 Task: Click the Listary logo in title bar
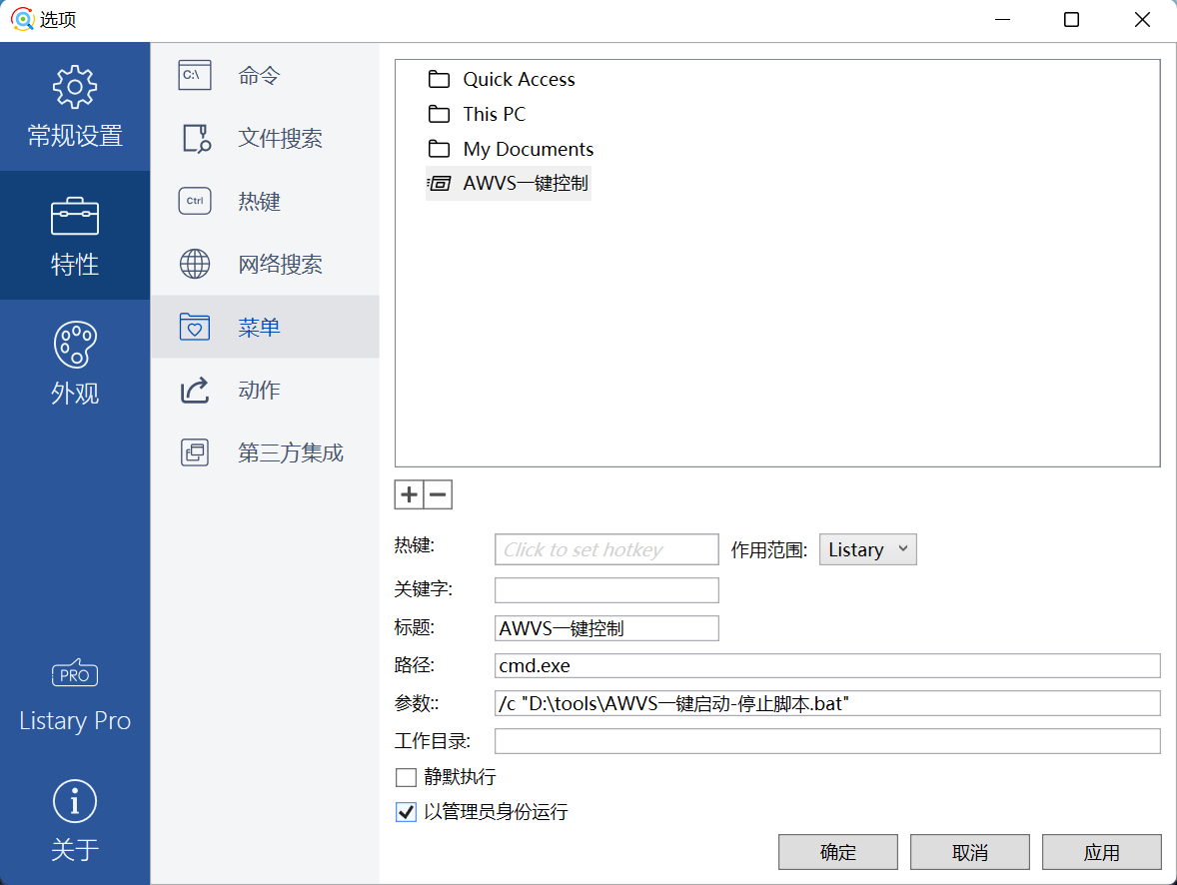point(23,19)
